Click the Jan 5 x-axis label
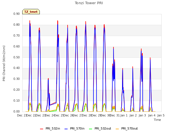The image size is (178, 134). pos(161,115)
